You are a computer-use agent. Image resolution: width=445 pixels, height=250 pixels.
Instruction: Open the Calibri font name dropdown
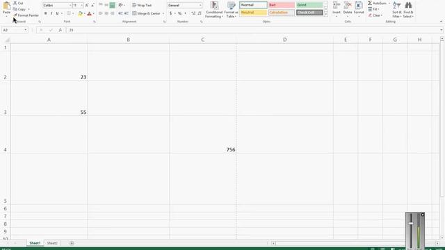tap(70, 6)
